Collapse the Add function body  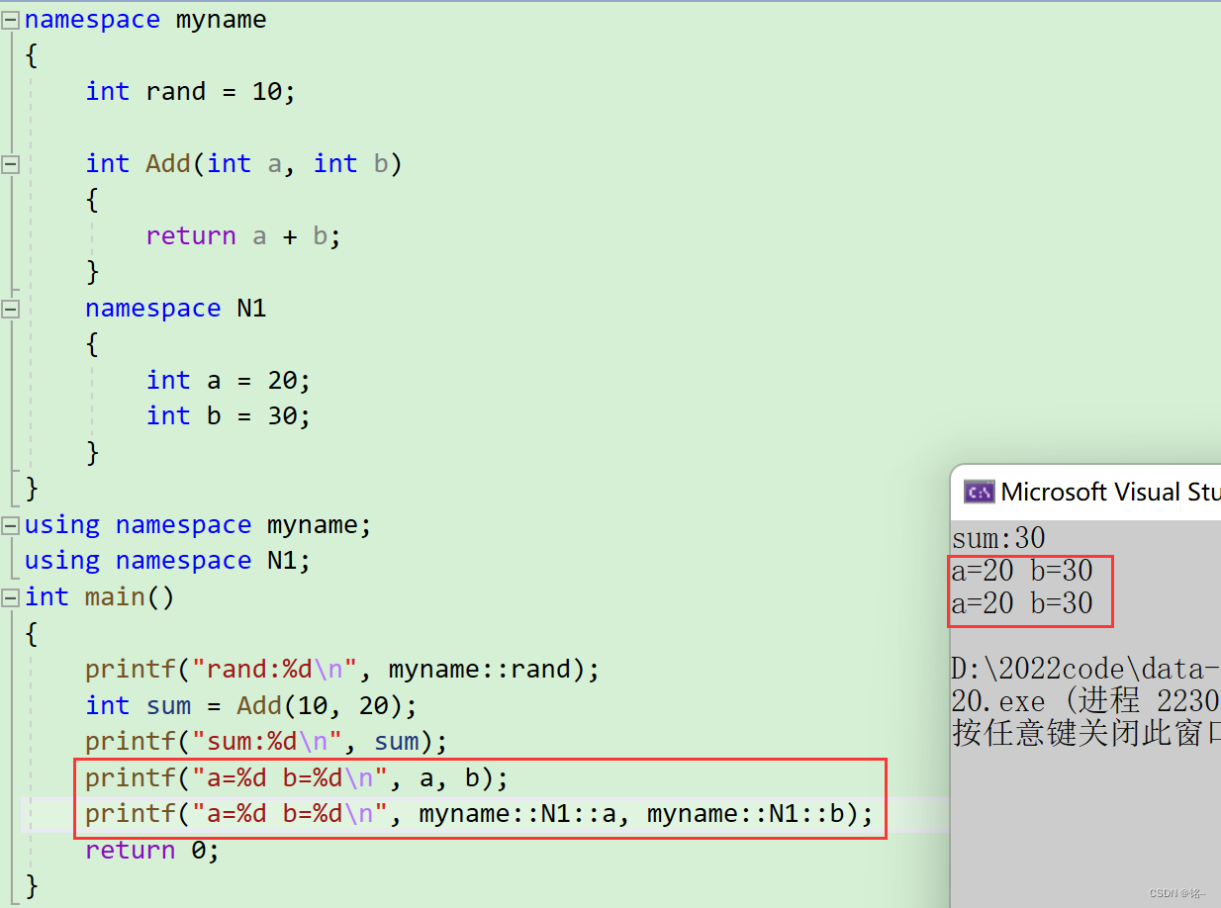(10, 164)
